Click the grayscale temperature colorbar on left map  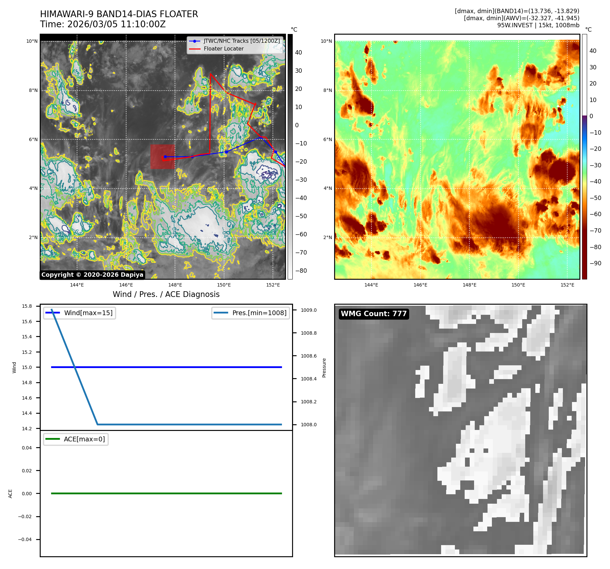click(x=290, y=157)
